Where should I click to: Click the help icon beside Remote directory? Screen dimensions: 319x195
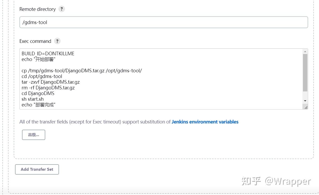(61, 9)
